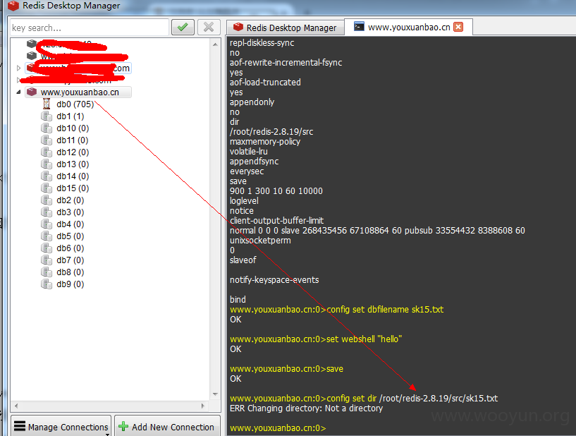Click the database icon beside db13

pyautogui.click(x=47, y=164)
